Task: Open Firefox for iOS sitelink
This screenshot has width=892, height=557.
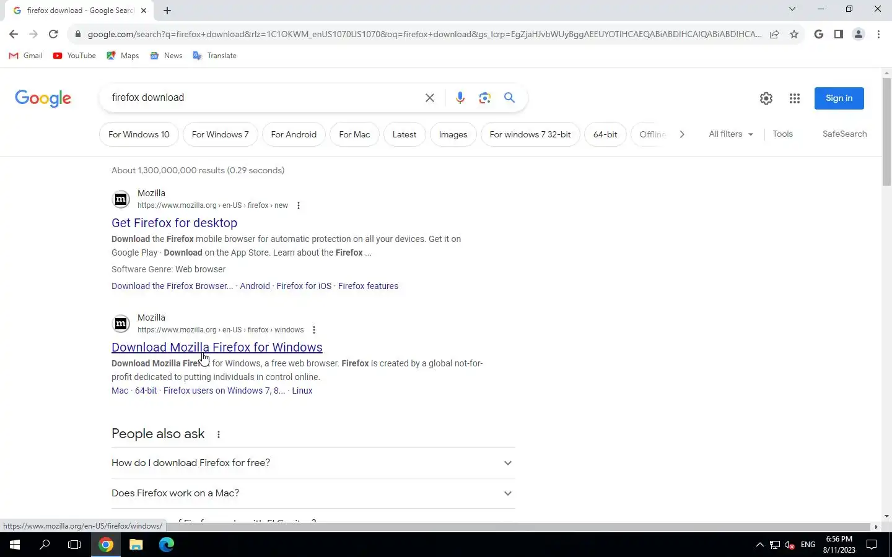Action: [304, 286]
